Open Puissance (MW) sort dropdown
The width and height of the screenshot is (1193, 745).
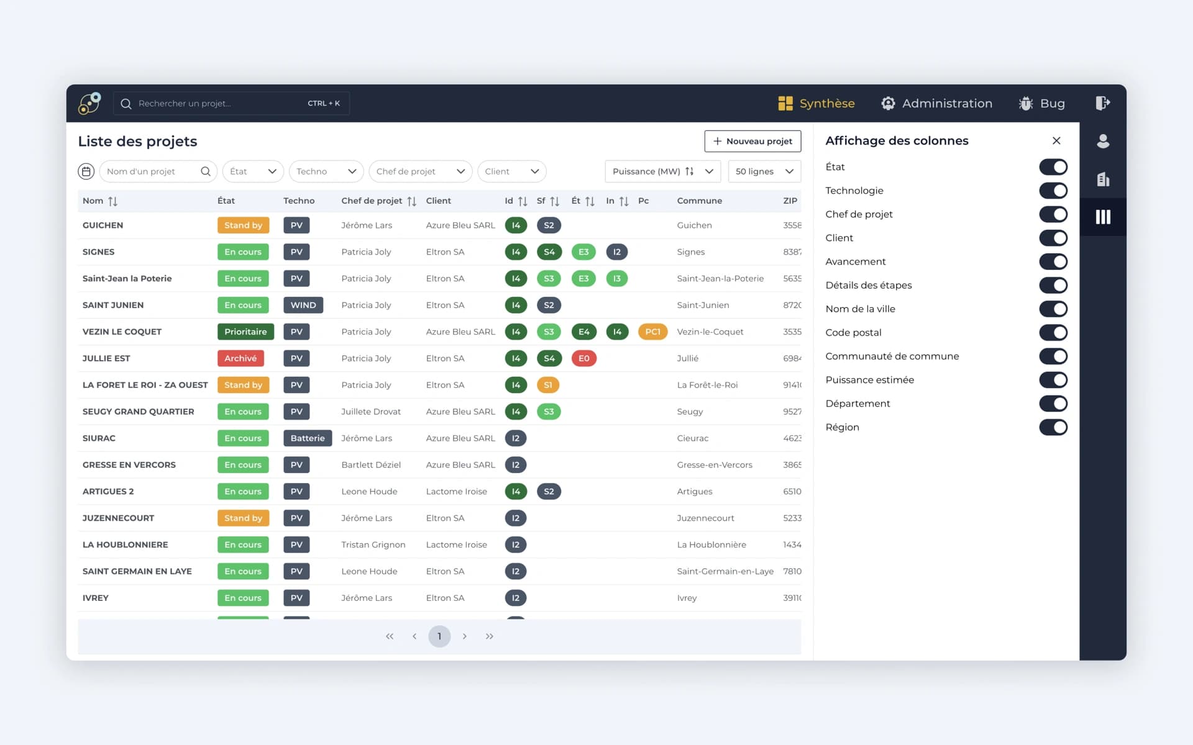point(662,171)
